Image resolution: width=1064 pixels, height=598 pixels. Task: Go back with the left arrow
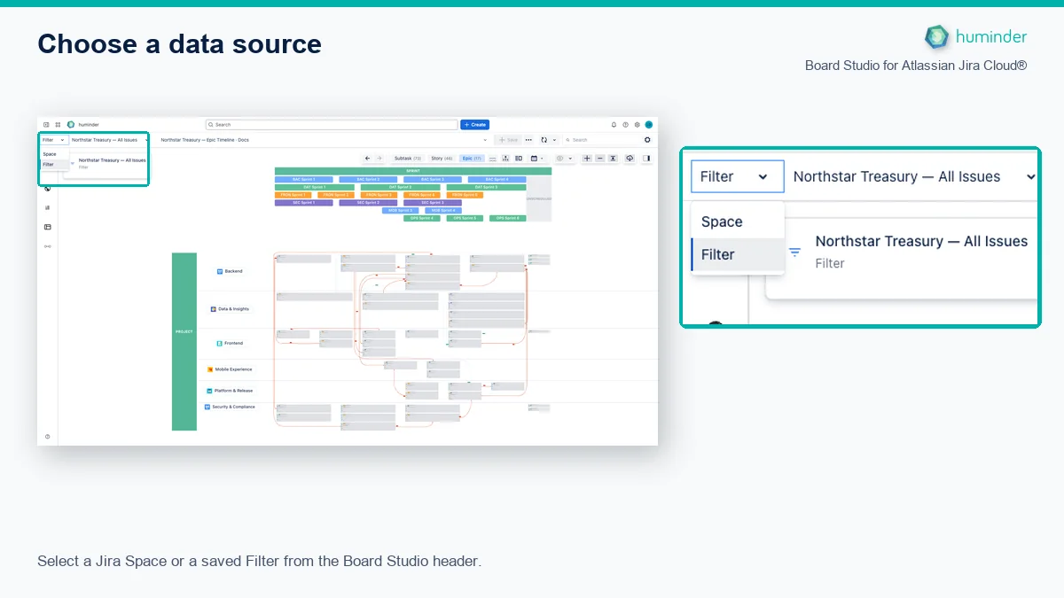pos(367,159)
